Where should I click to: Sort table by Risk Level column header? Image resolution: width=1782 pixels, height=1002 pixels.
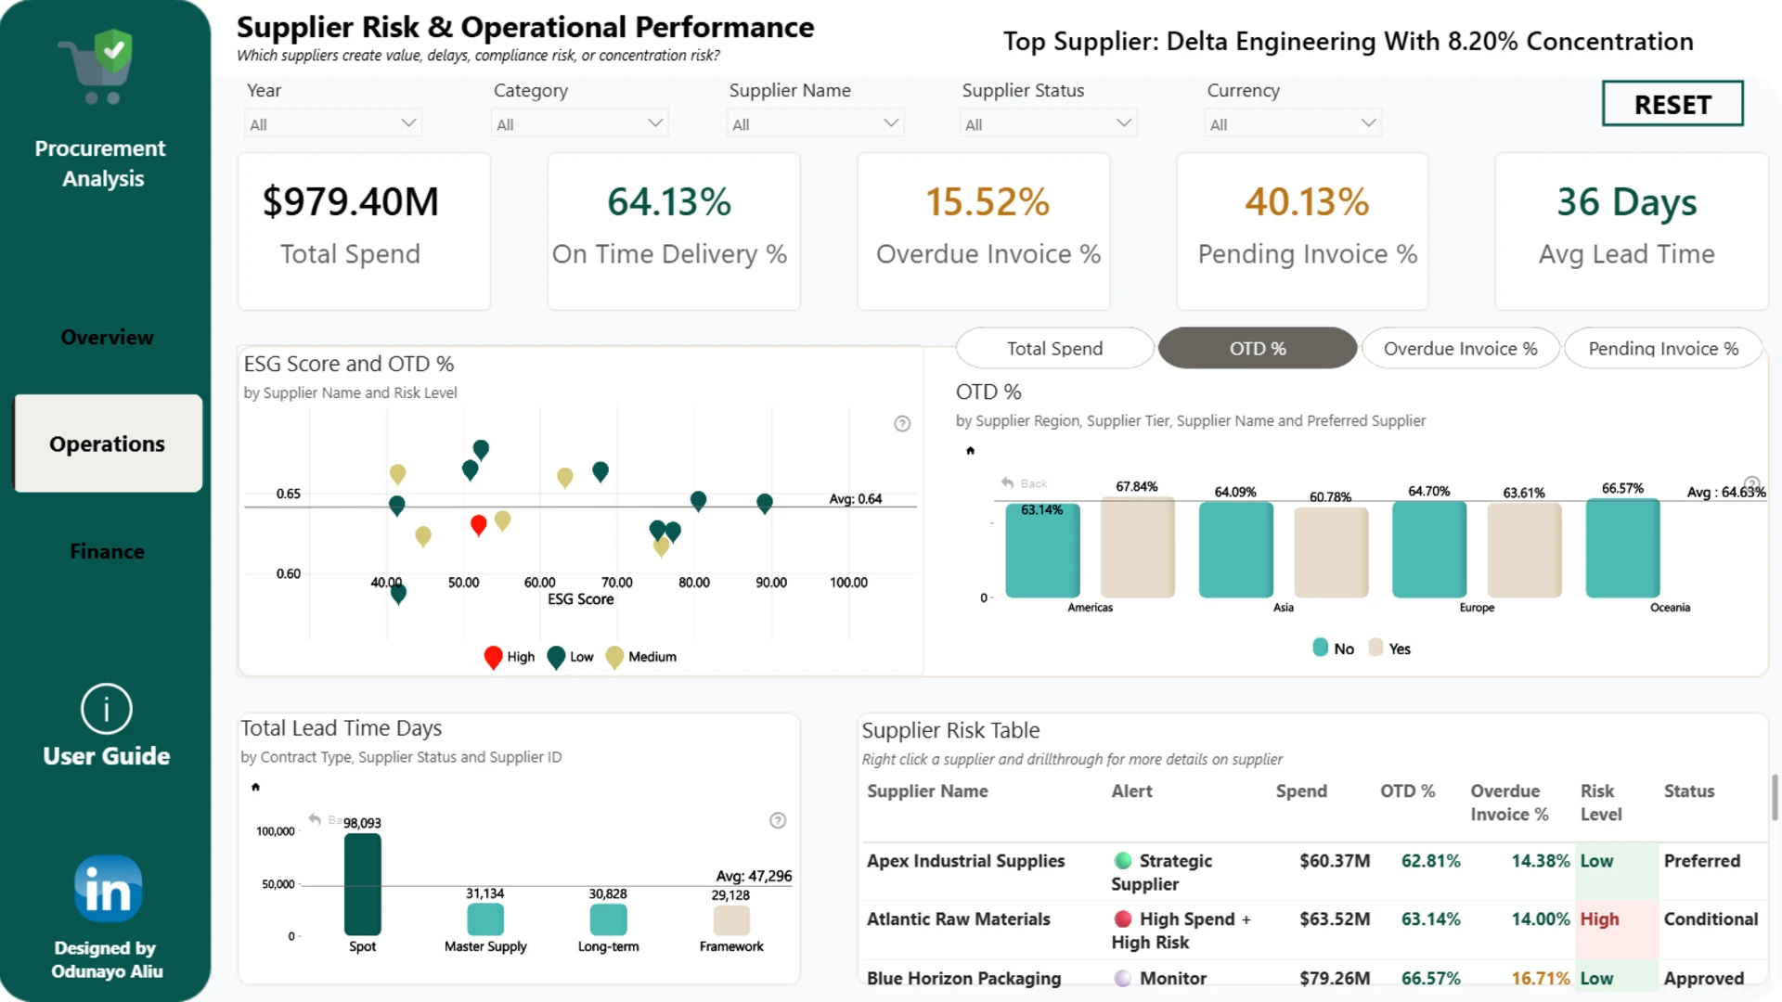1601,803
